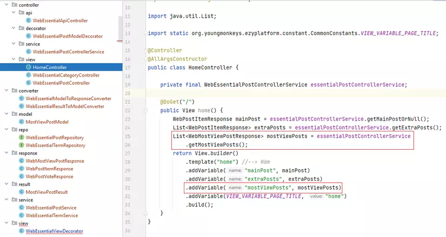
Task: Click the WebEssentialPostRepository interface icon
Action: pos(22,137)
